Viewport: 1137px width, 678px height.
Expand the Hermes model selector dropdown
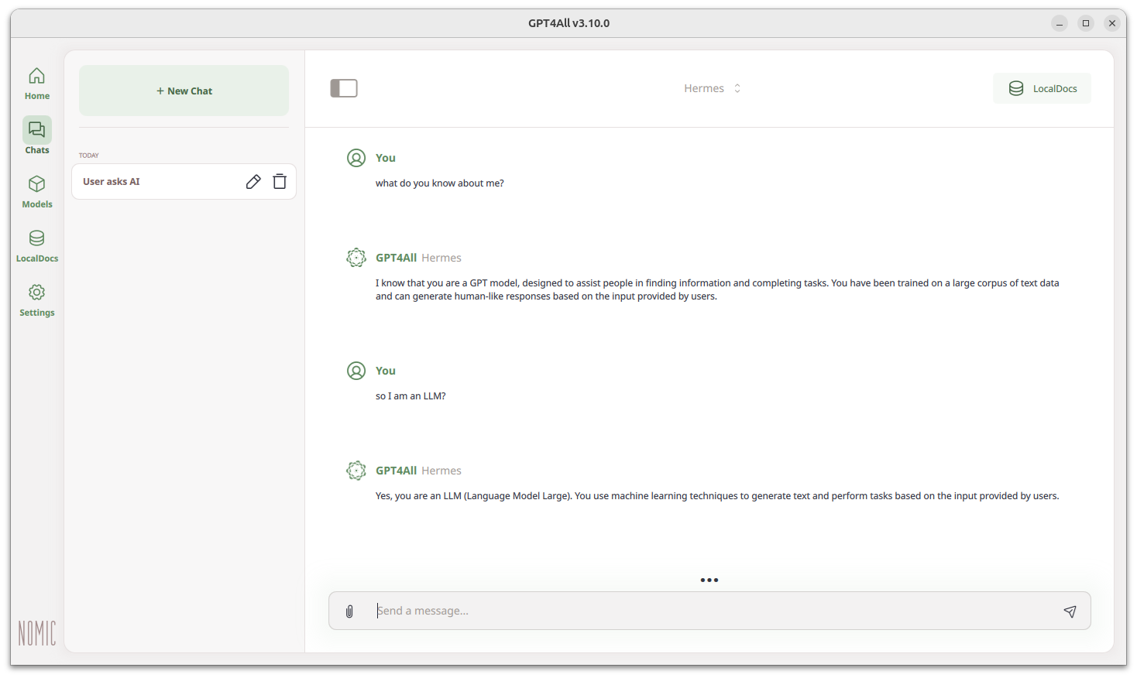click(713, 88)
